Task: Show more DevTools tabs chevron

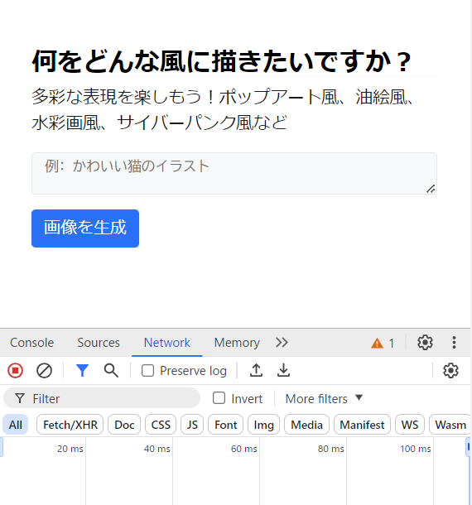Action: [x=282, y=343]
